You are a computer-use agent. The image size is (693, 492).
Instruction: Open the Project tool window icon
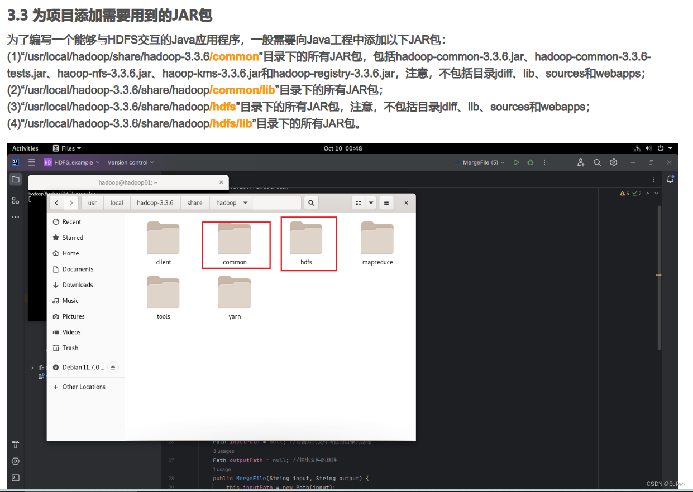(x=15, y=178)
